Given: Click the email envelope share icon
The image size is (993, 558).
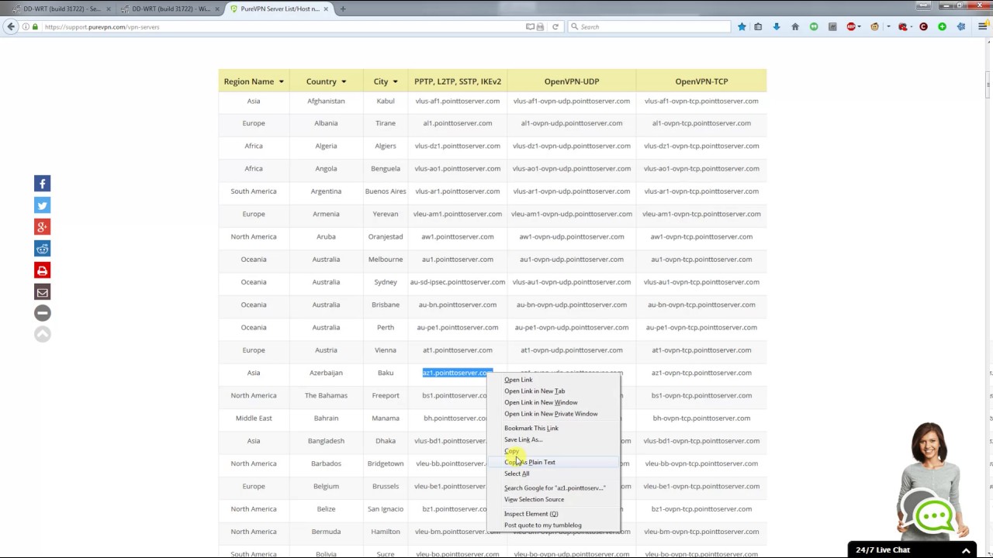Looking at the screenshot, I should click(x=42, y=292).
